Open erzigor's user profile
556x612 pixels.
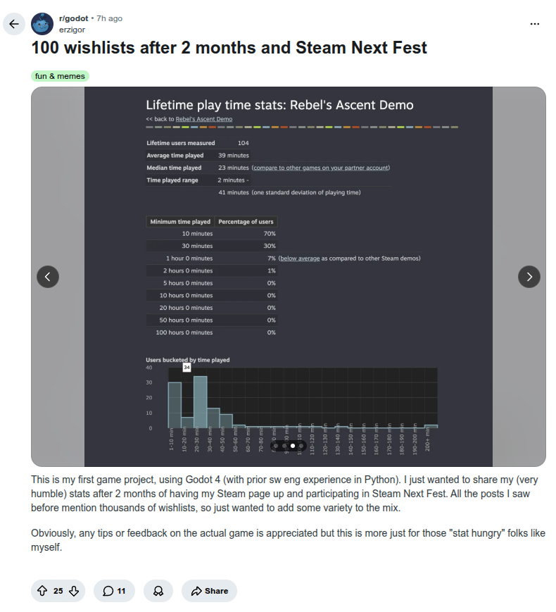click(x=72, y=30)
